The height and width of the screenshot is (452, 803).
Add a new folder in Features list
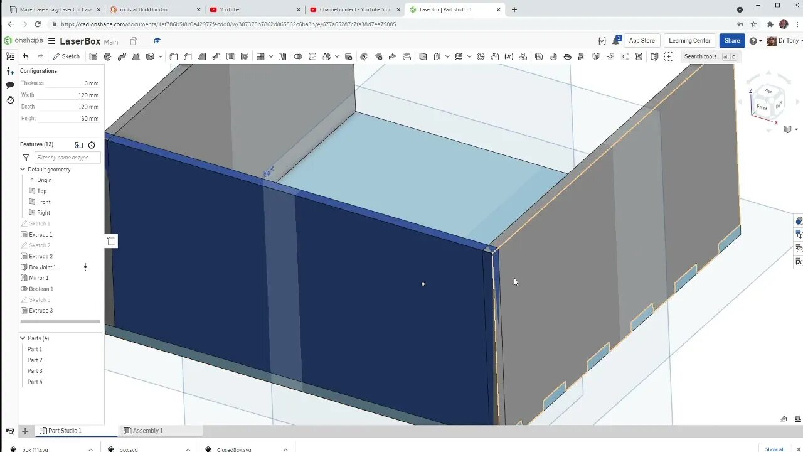pyautogui.click(x=79, y=144)
